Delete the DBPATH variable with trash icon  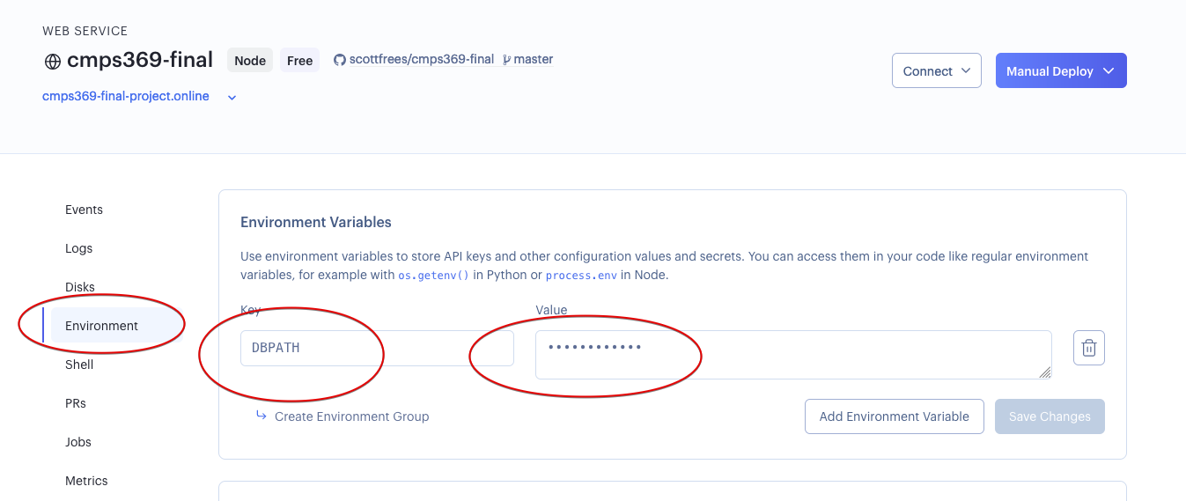point(1088,348)
